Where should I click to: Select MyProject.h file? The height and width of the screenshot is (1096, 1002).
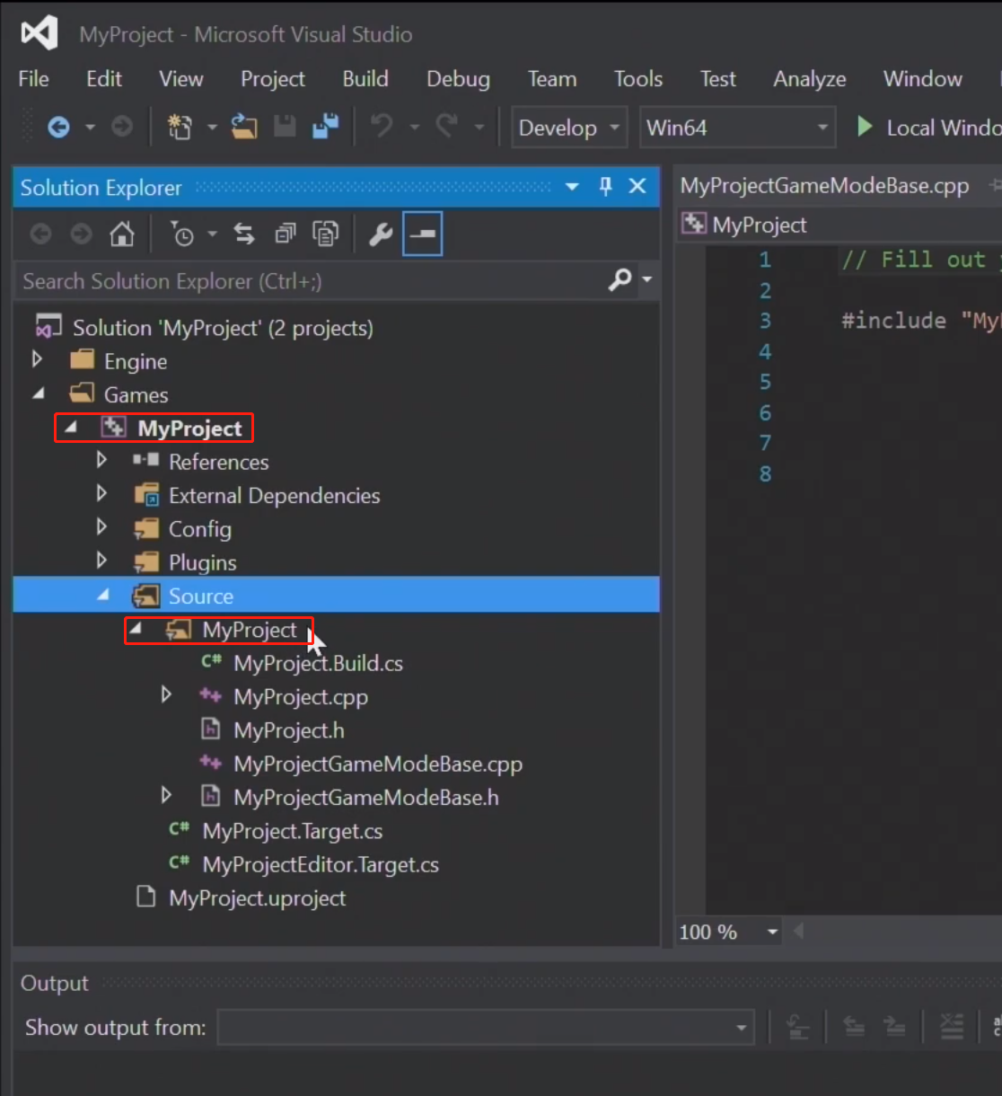click(x=289, y=730)
